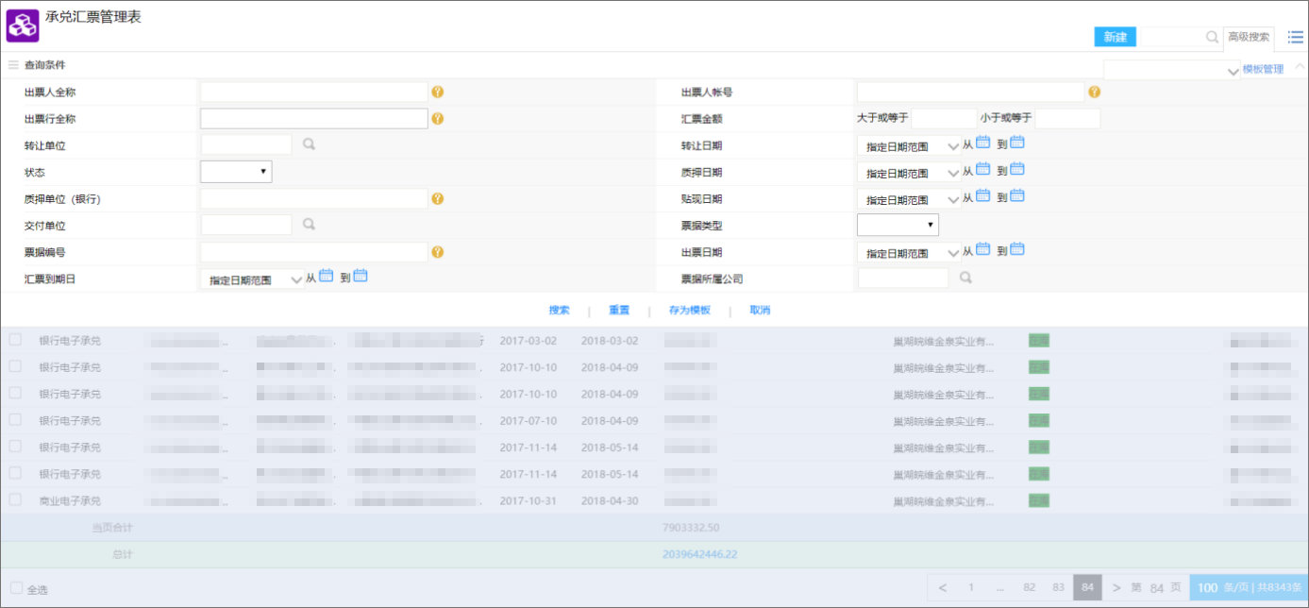1309x608 pixels.
Task: Focus the 小于或等于 amount field
Action: tap(1067, 118)
